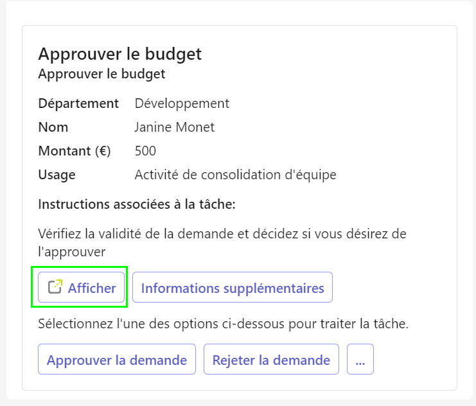Screen dimensions: 476x406
Task: Click the name Janine Monet
Action: pos(175,127)
